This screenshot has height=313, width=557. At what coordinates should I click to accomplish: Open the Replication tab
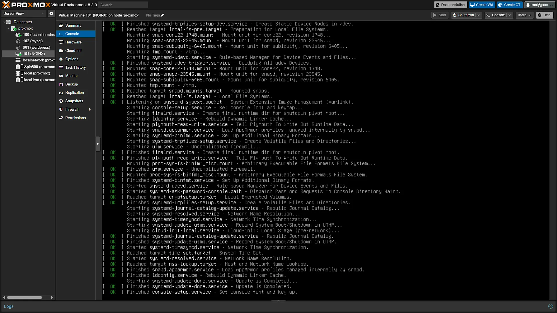(76, 92)
